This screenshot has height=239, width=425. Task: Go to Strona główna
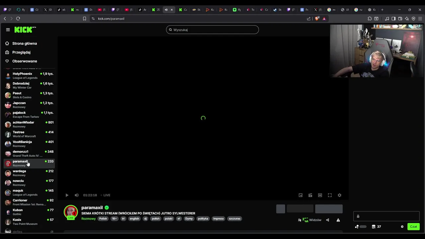click(x=21, y=43)
